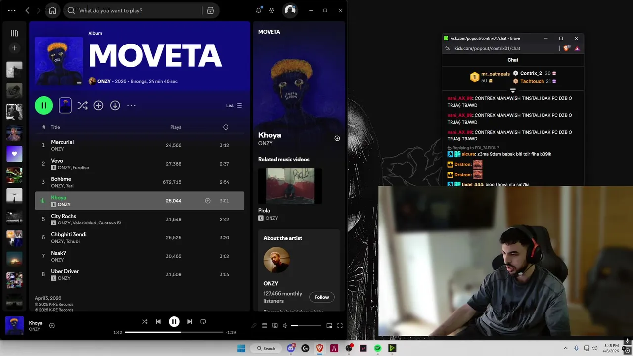Open Spotify icon on Windows taskbar
Viewport: 633px width, 356px height.
click(378, 348)
